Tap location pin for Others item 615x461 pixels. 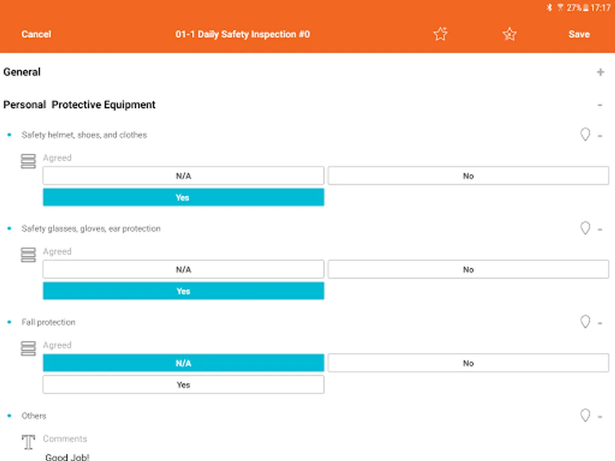[585, 415]
